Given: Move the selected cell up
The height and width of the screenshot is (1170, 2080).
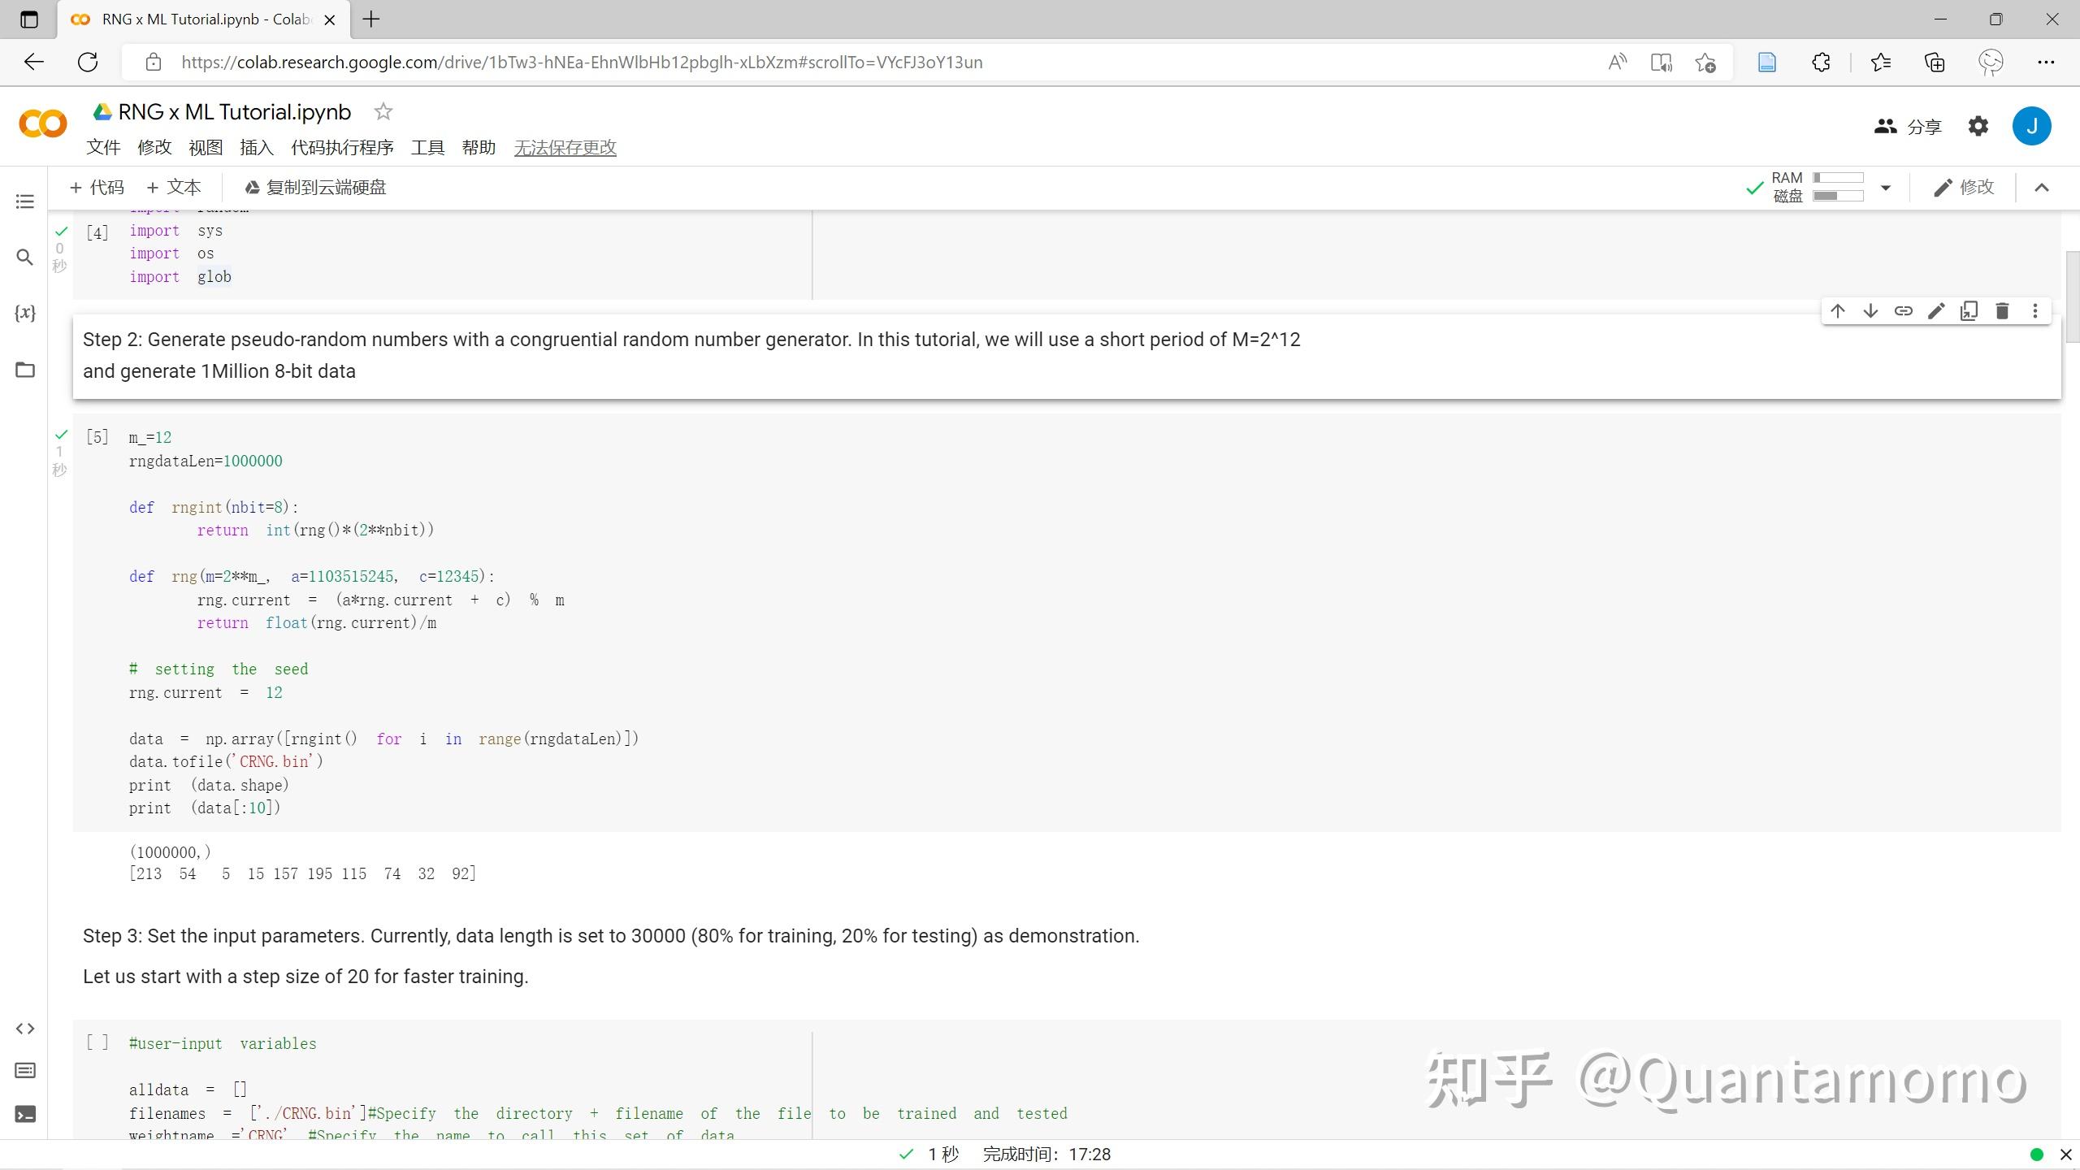Looking at the screenshot, I should click(1837, 310).
